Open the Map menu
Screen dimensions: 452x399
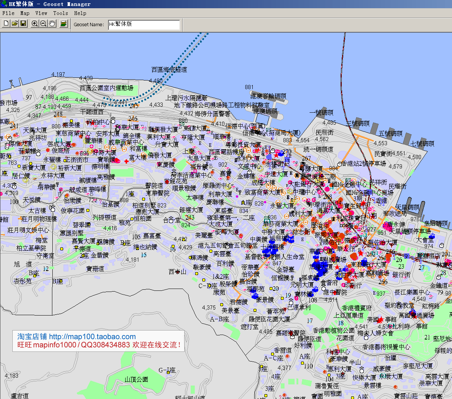(25, 13)
